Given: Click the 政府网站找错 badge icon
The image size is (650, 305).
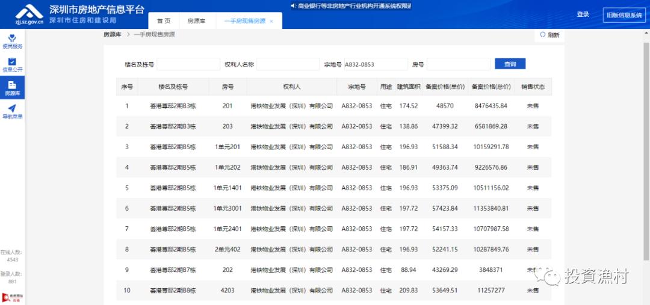Looking at the screenshot, I should pos(12,297).
